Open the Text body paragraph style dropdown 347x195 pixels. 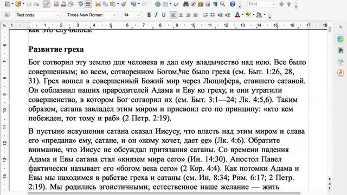click(58, 15)
